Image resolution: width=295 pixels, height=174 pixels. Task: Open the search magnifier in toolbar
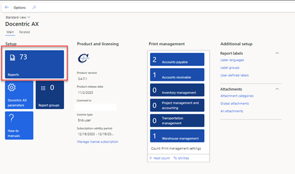(34, 8)
